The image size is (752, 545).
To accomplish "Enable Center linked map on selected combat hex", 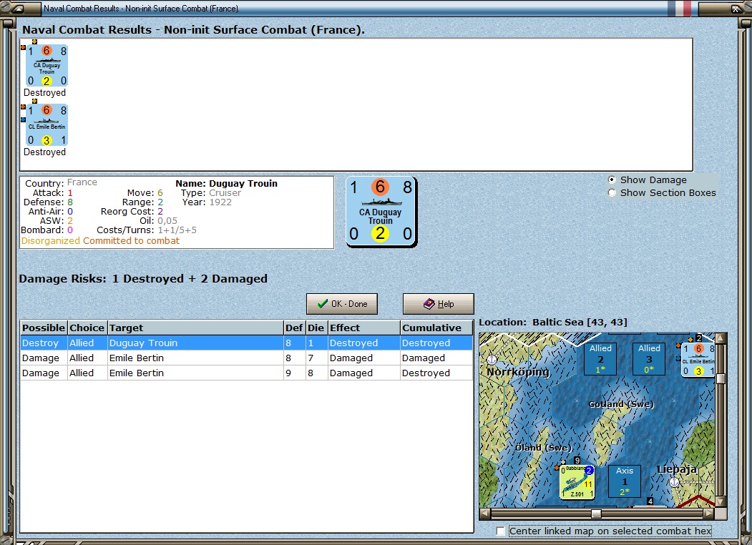I will 501,531.
